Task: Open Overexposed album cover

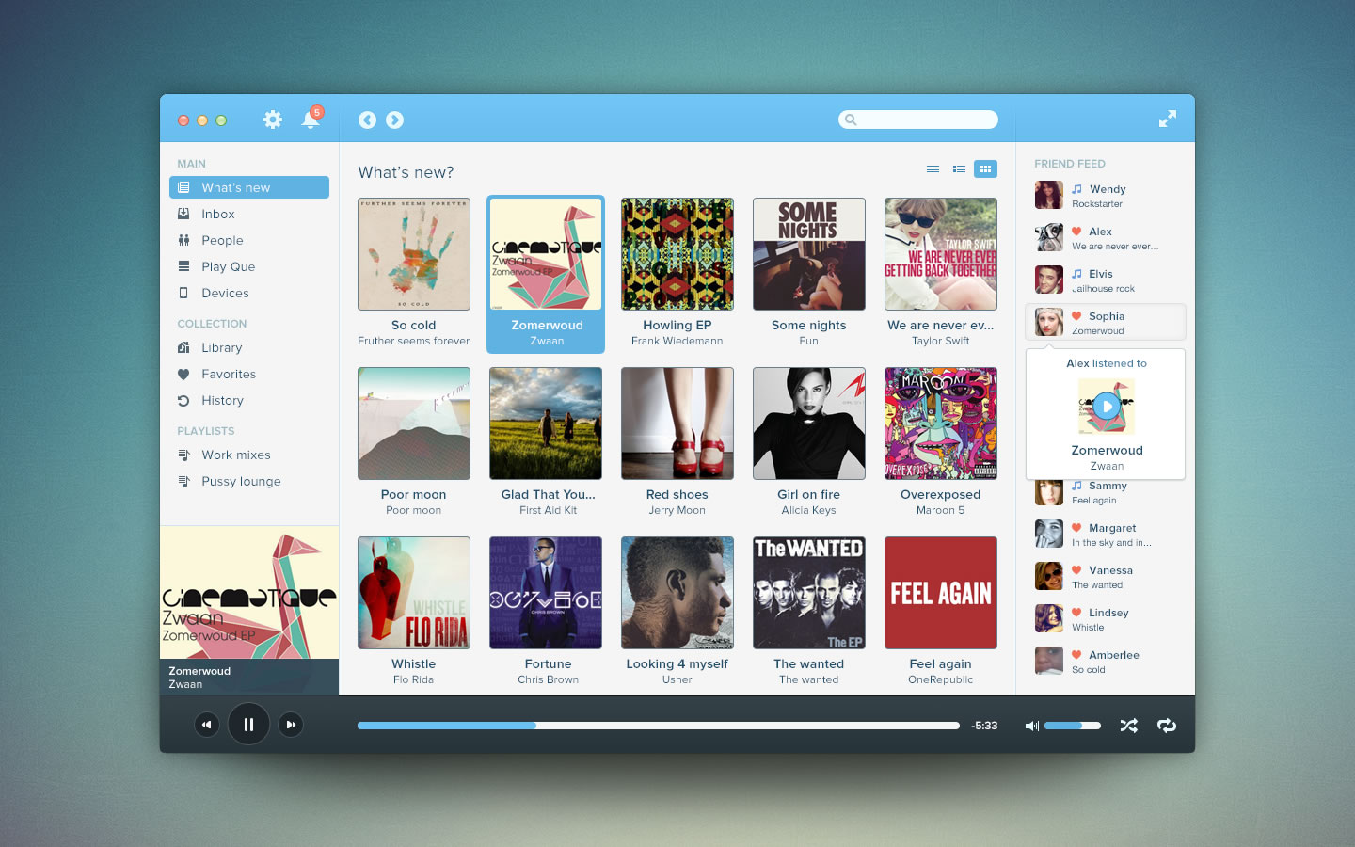Action: point(941,423)
